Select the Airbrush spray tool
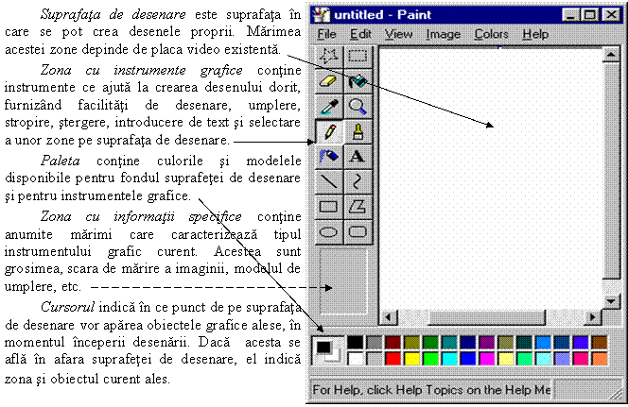The width and height of the screenshot is (628, 407). click(x=329, y=157)
